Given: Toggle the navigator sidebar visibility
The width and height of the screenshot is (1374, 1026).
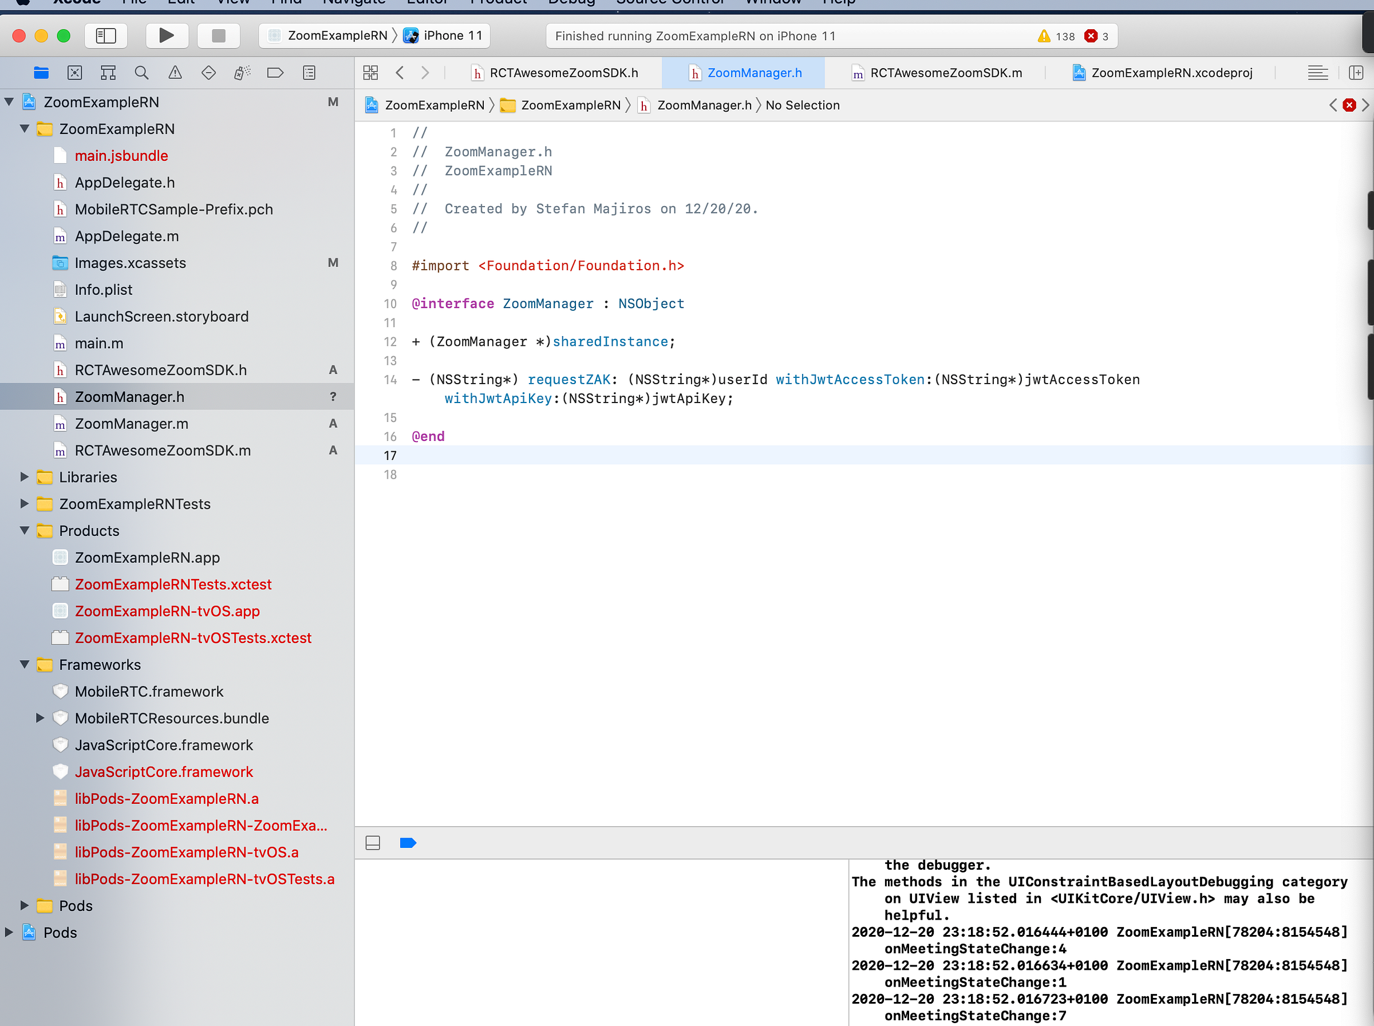Looking at the screenshot, I should coord(105,35).
